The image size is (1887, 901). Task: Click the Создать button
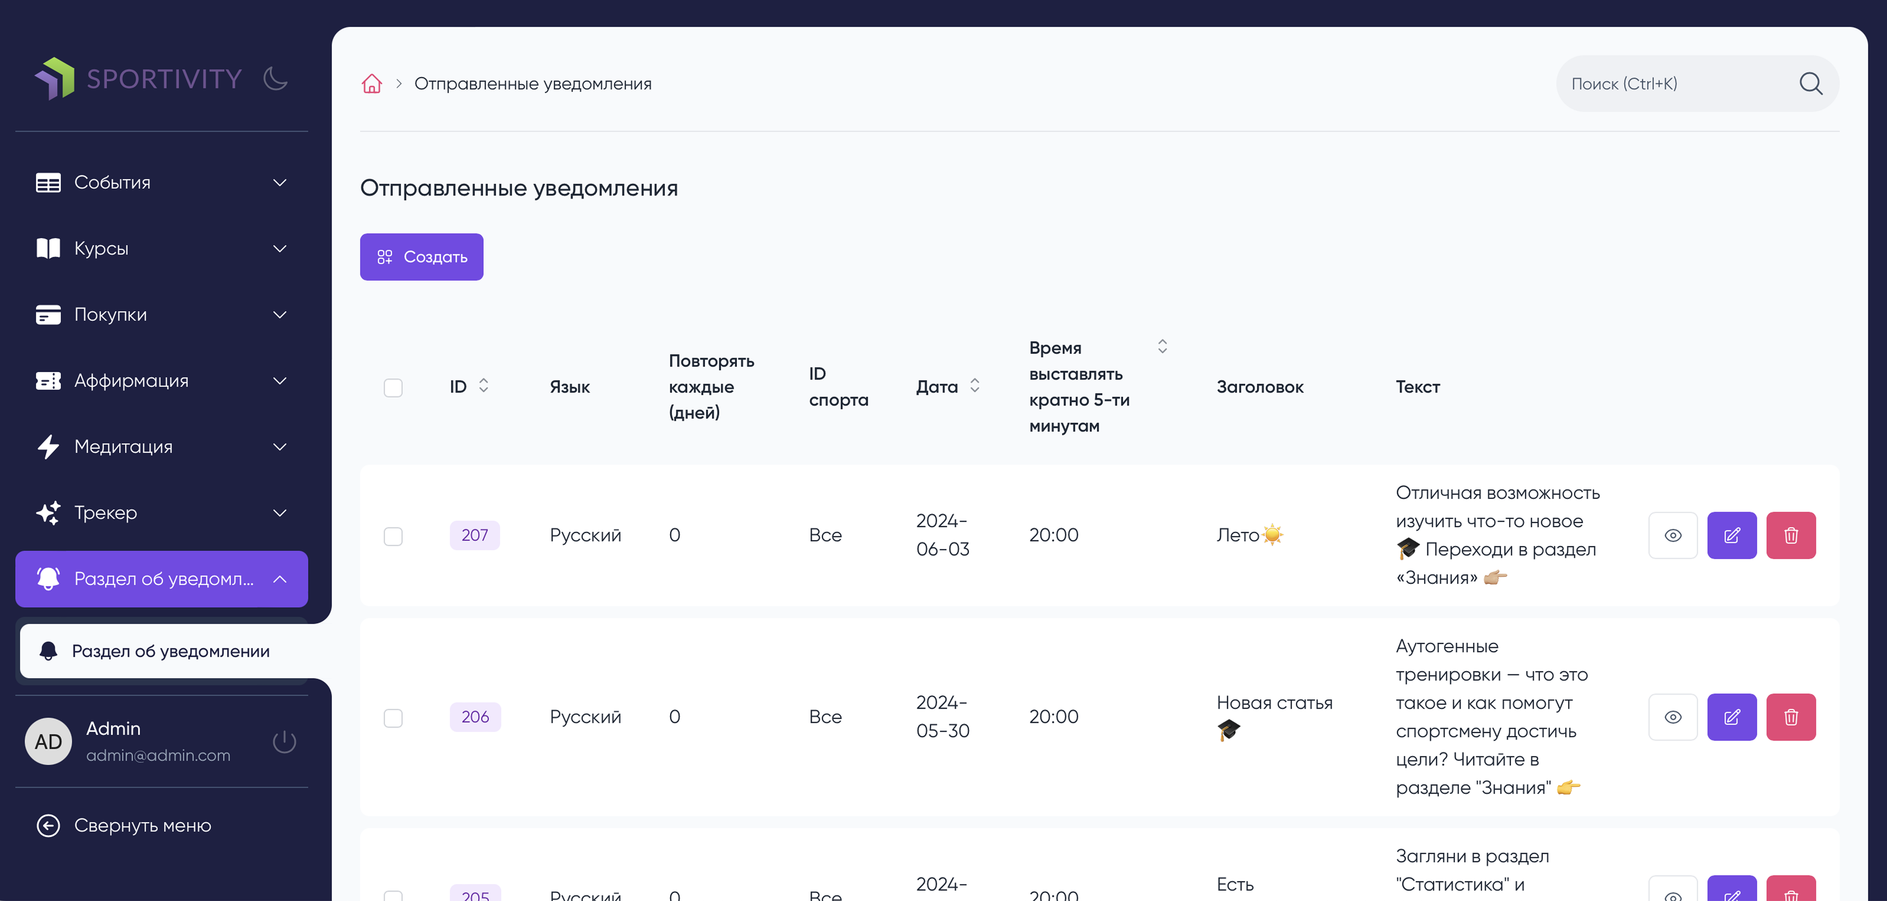421,257
